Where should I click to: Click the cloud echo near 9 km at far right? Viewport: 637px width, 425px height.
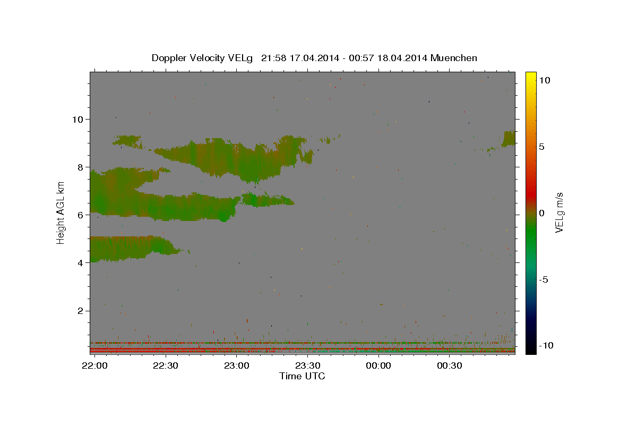(509, 139)
